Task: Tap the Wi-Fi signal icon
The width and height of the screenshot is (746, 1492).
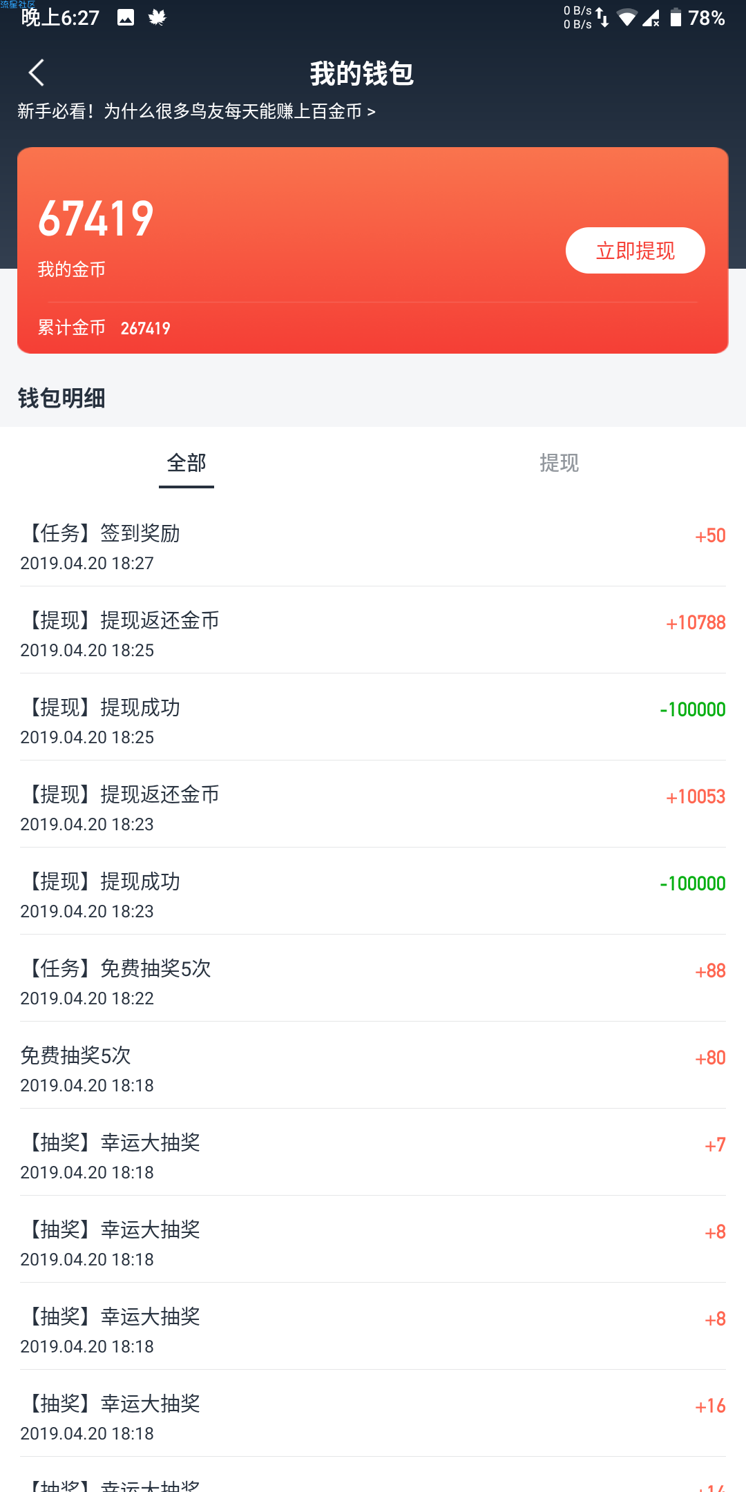Action: 627,17
